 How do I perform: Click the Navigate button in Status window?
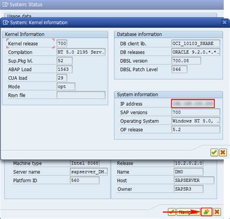coord(188,212)
